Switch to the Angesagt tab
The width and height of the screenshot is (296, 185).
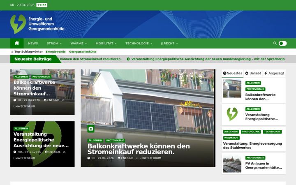pyautogui.click(x=274, y=73)
